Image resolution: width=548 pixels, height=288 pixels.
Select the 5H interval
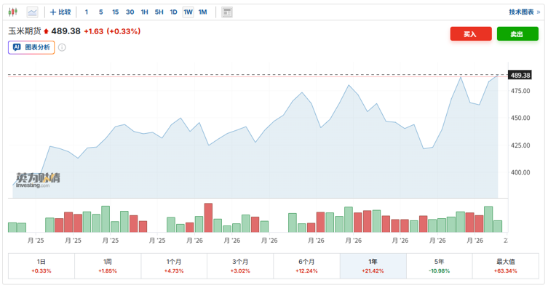point(159,12)
